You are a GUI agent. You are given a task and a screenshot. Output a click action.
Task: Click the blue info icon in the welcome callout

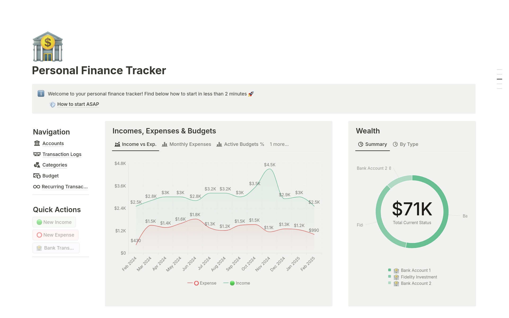(41, 94)
